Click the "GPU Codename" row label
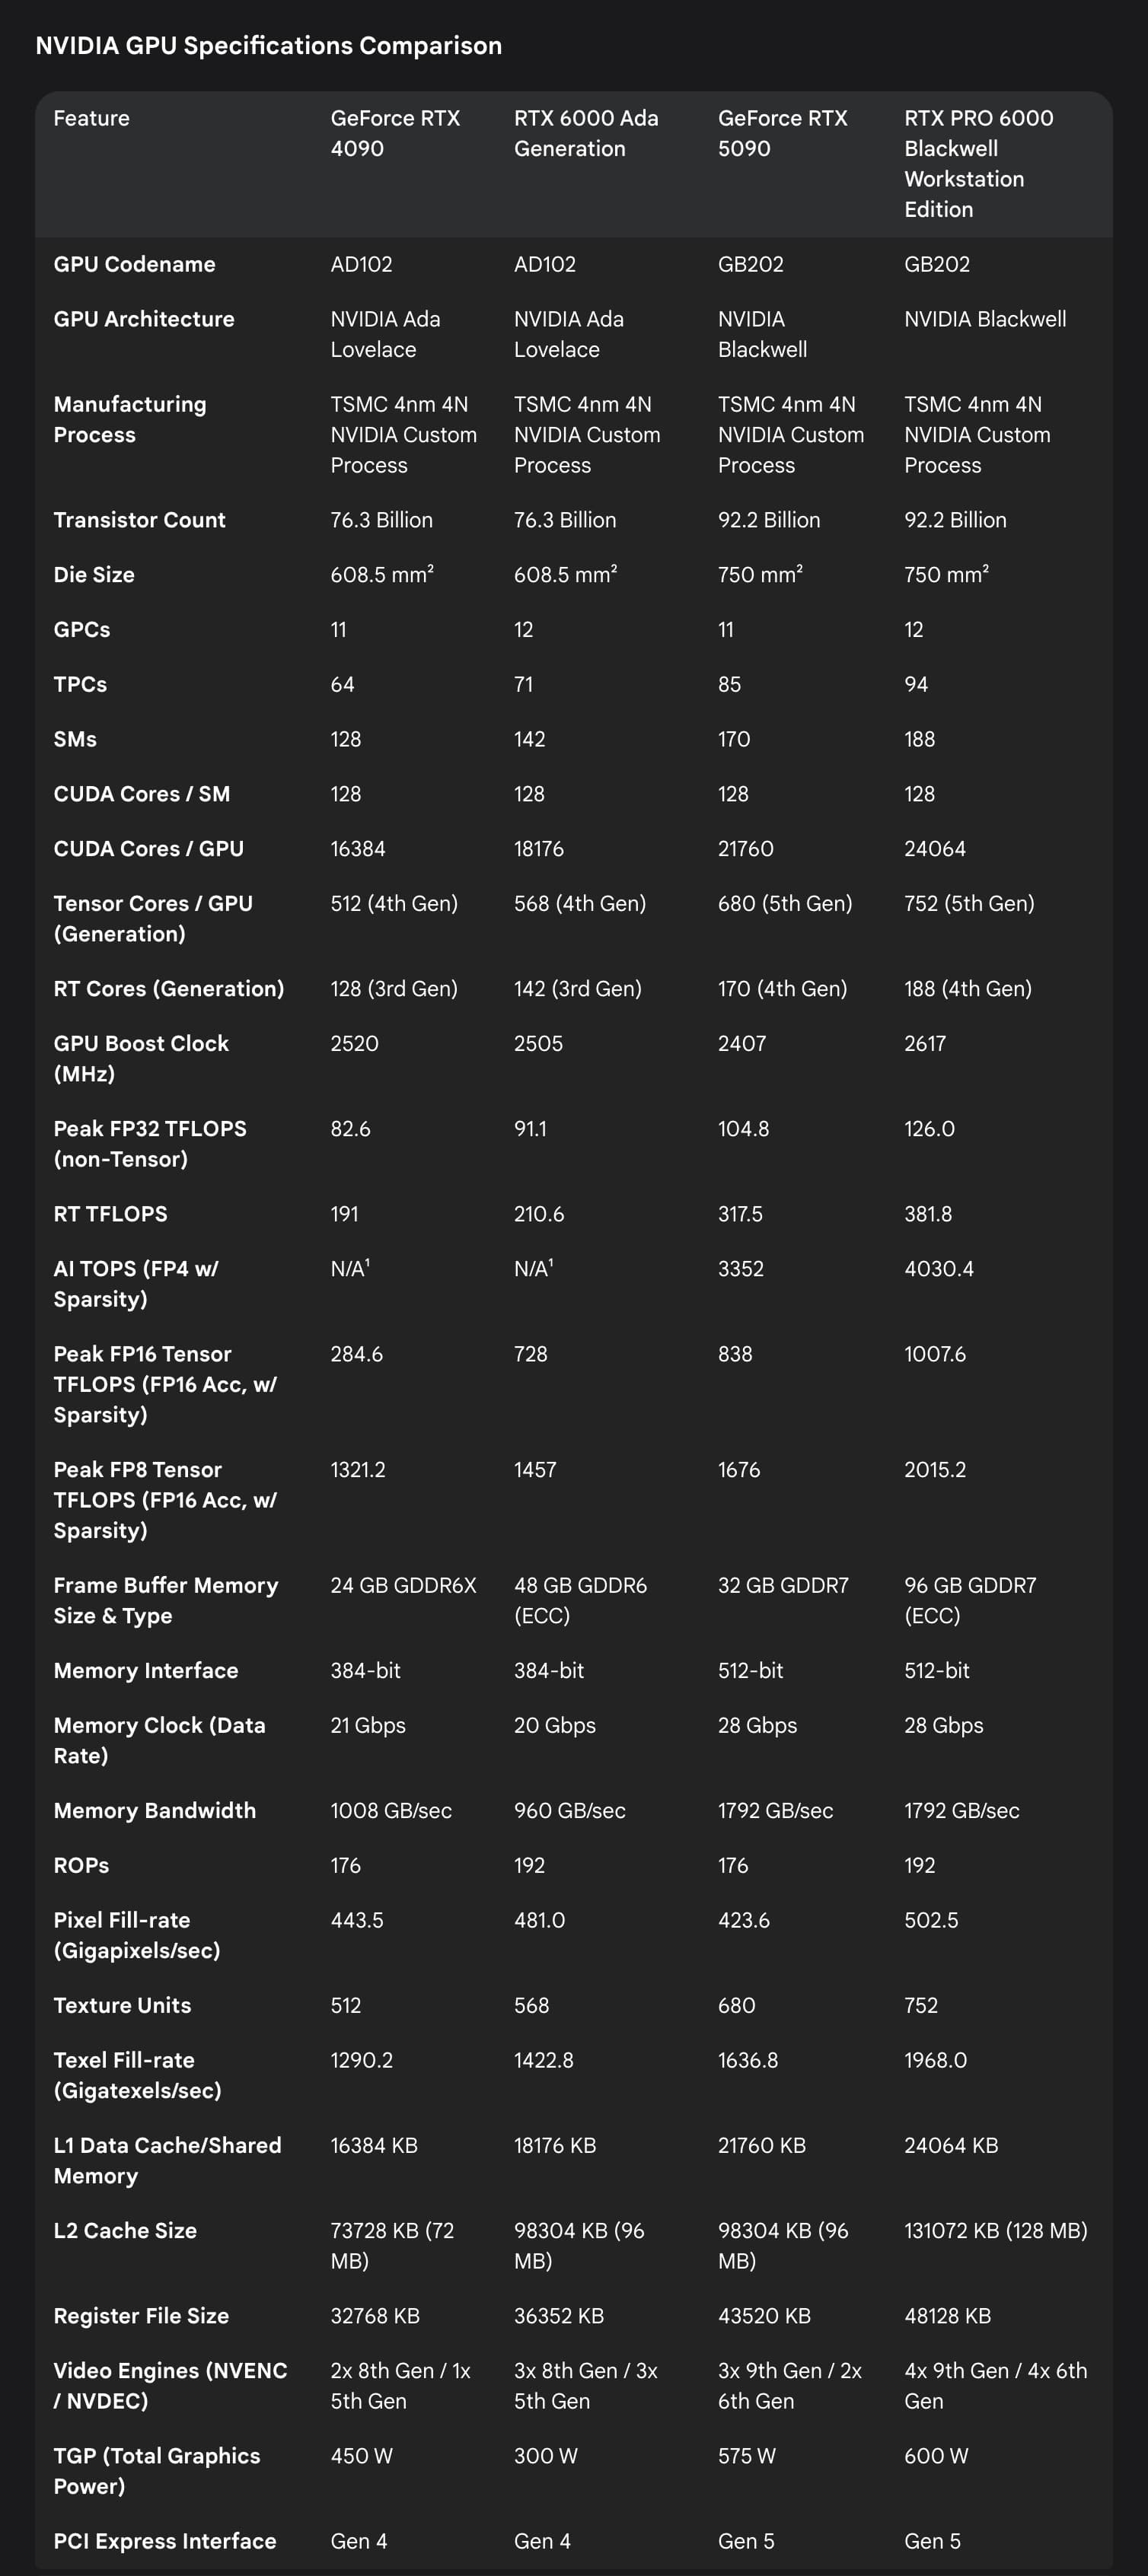The image size is (1148, 2576). point(134,264)
